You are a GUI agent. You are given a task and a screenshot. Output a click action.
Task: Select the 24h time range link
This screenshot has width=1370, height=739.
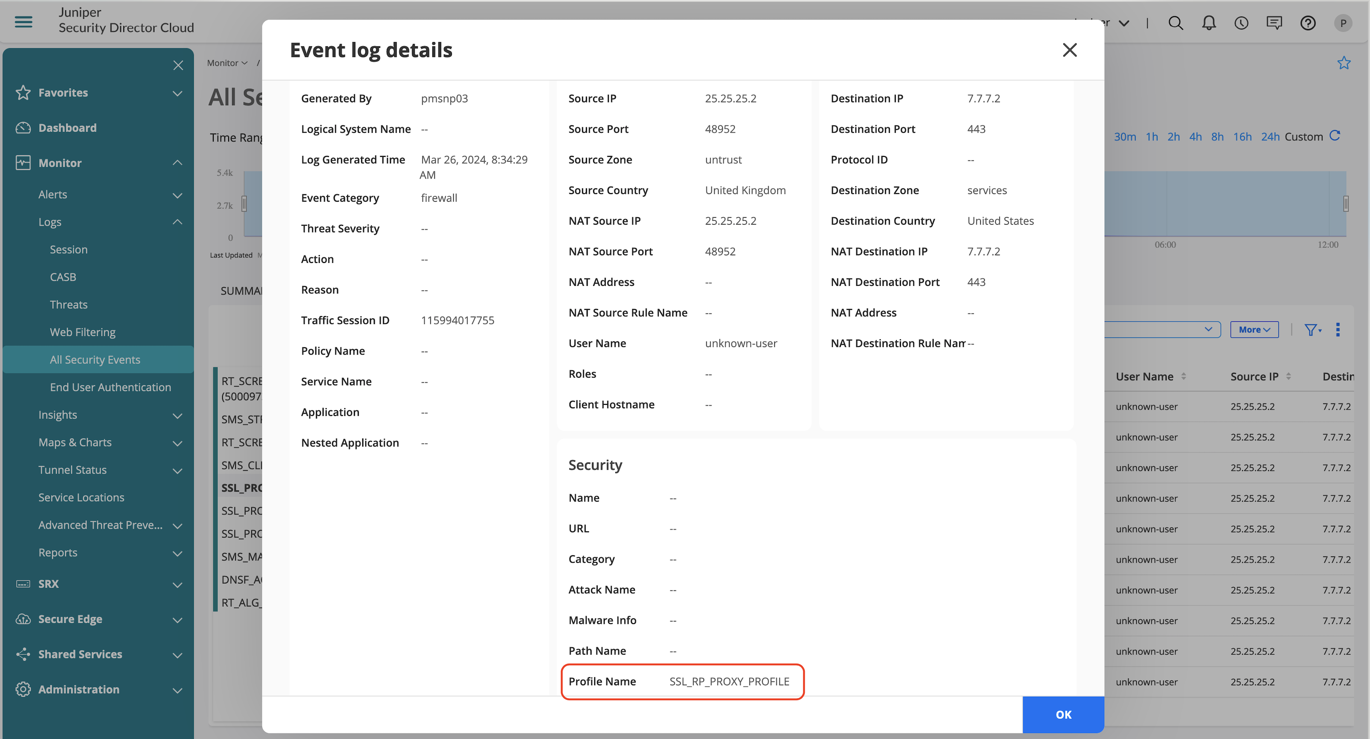coord(1270,136)
